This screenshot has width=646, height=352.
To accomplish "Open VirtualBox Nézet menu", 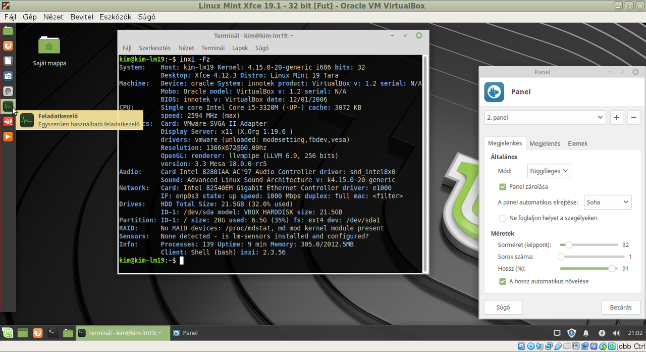I will pos(53,17).
